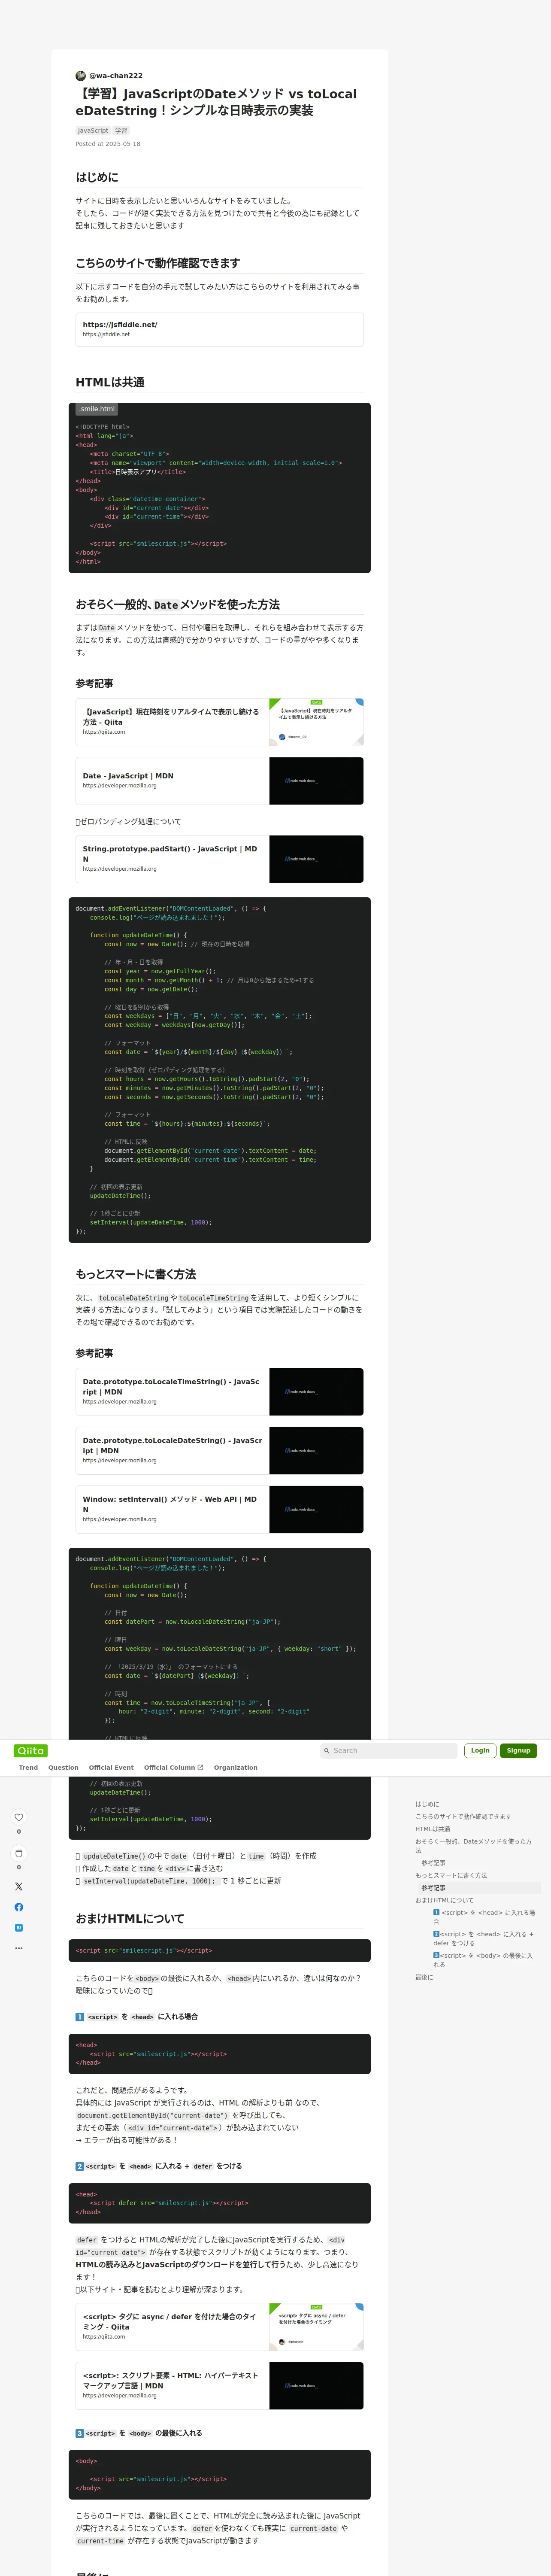Jump to はじめに in table of contents
Viewport: 551px width, 2576px height.
click(427, 1804)
